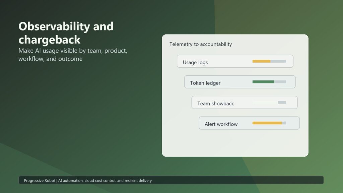Image resolution: width=343 pixels, height=193 pixels.
Task: Select the Usage logs card
Action: coord(235,61)
